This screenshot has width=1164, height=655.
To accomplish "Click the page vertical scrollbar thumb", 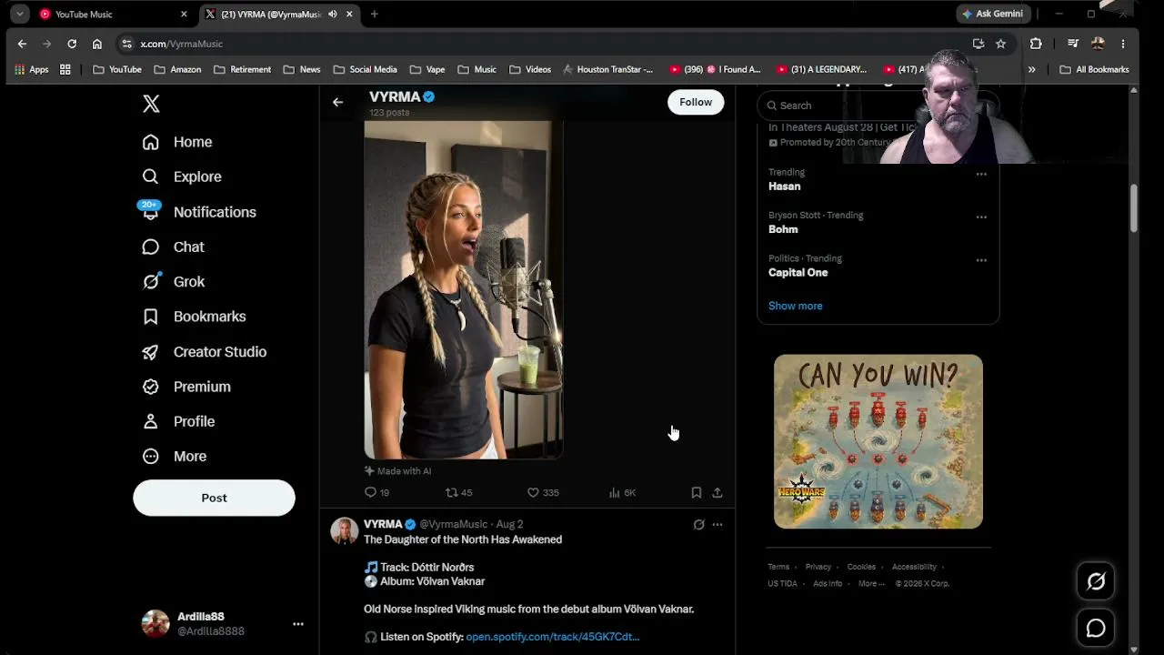I will tap(1134, 208).
